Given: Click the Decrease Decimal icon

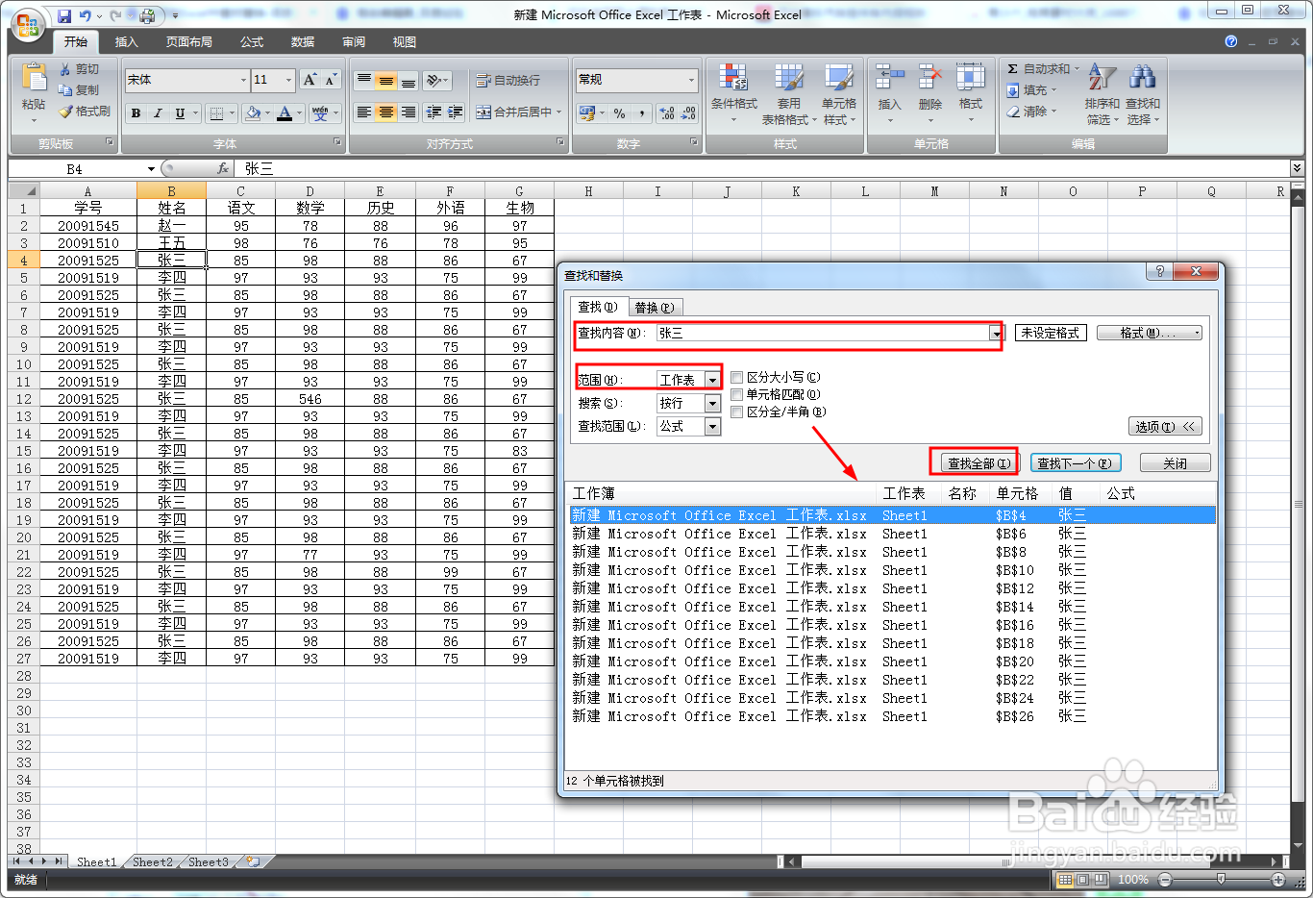Looking at the screenshot, I should click(688, 113).
